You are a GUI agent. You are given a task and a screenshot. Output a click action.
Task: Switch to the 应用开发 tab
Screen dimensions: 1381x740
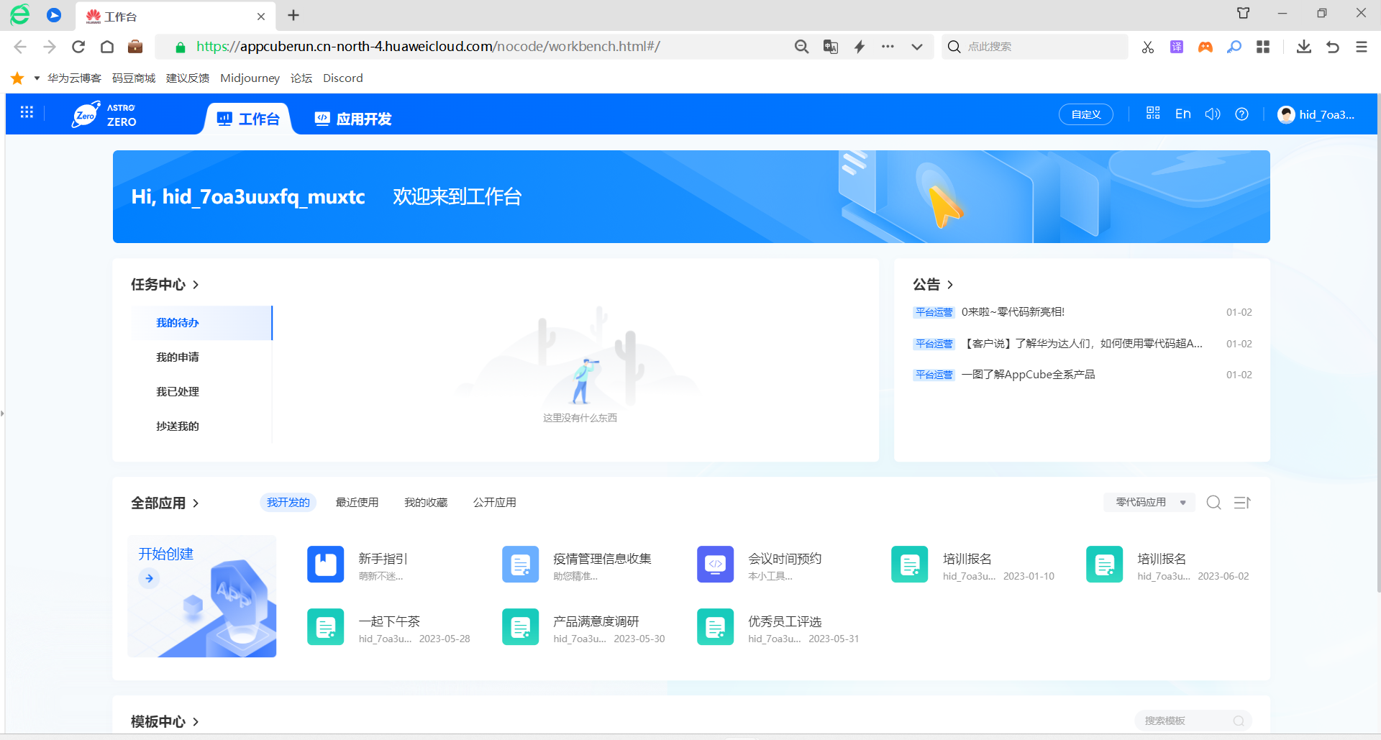tap(353, 119)
